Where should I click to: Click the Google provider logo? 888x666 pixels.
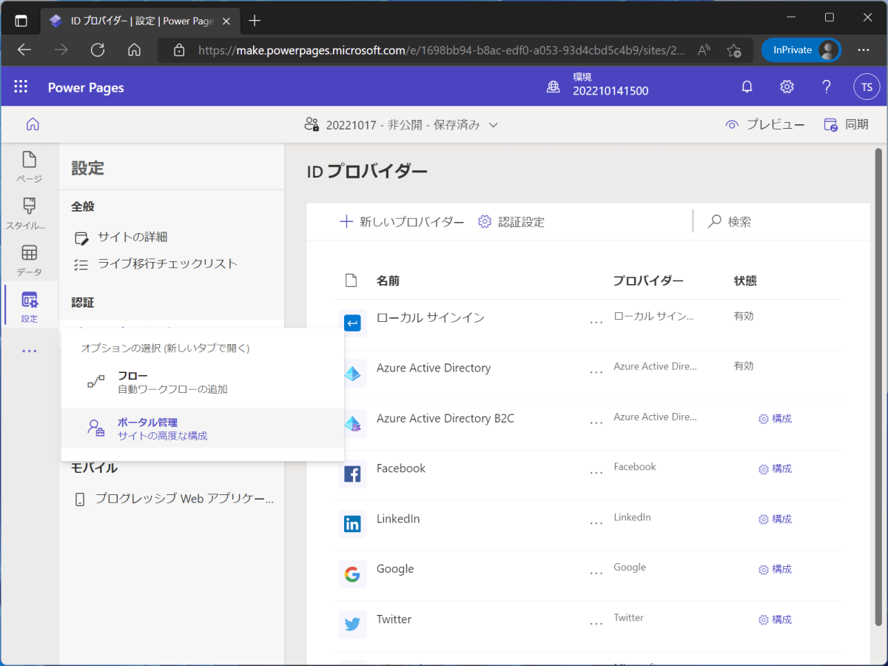[x=352, y=574]
